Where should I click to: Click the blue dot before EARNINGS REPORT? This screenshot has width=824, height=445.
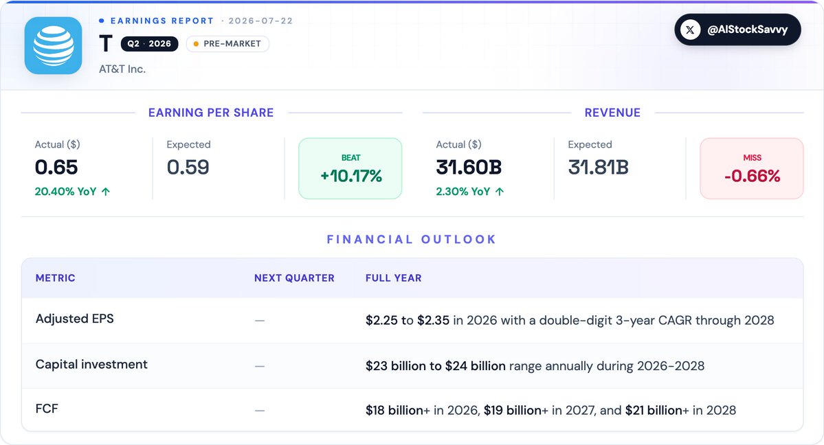click(x=102, y=21)
